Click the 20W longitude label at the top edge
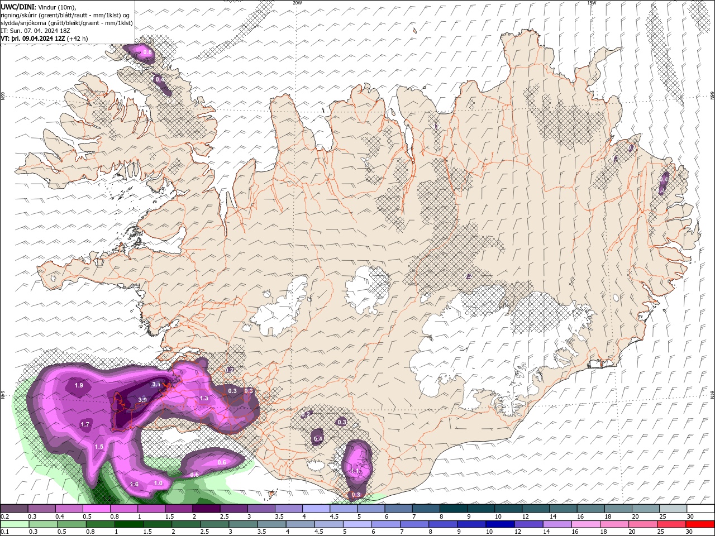 [297, 2]
